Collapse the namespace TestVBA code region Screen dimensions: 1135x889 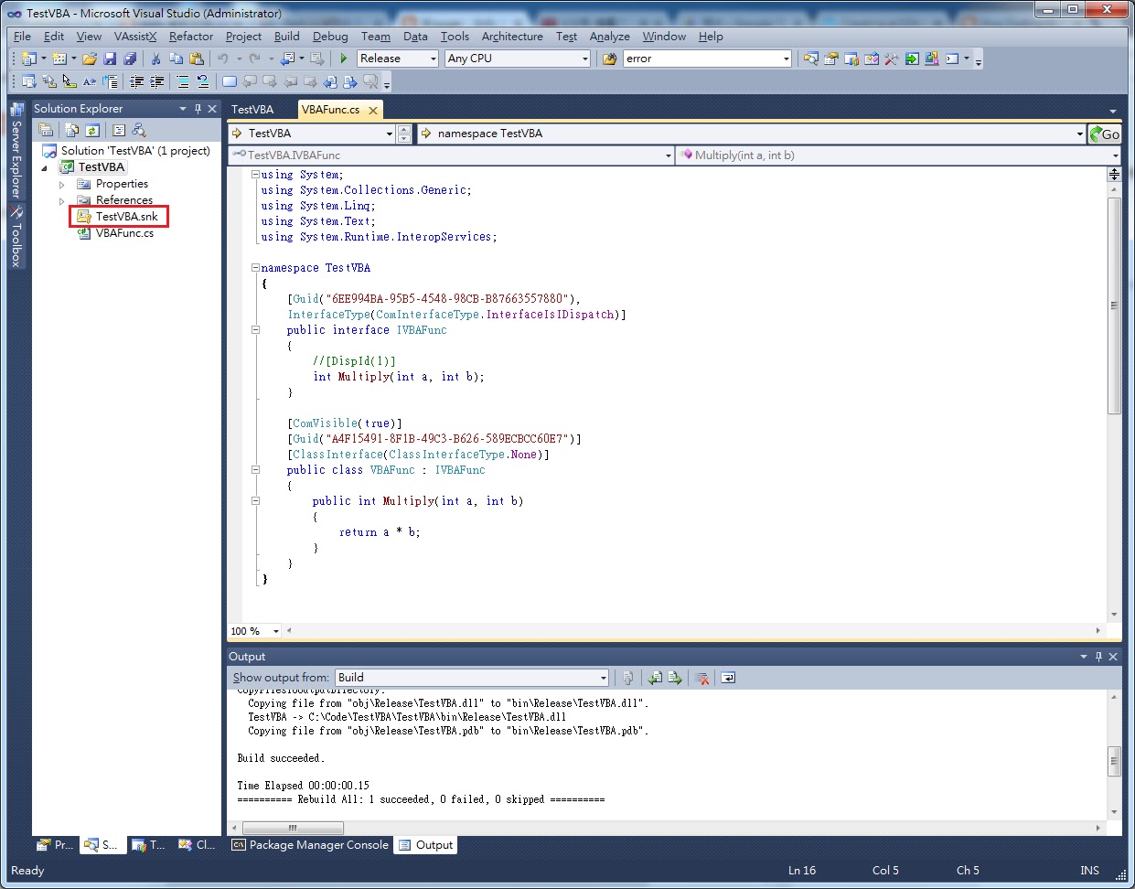coord(255,268)
